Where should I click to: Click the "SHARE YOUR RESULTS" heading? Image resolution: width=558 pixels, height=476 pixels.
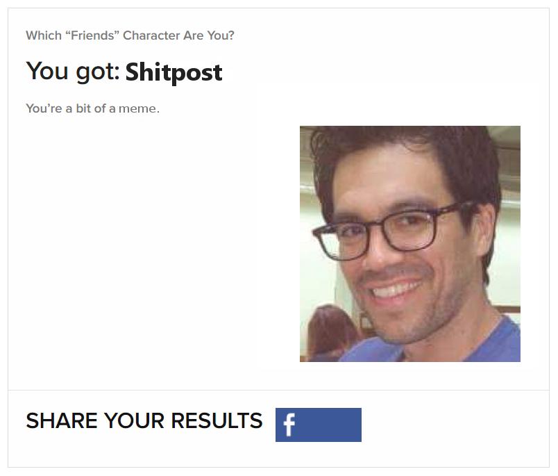[144, 420]
